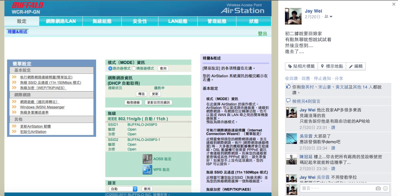Select bridge mode (橋接器模式) radio button
The height and width of the screenshot is (196, 398).
[x=134, y=68]
